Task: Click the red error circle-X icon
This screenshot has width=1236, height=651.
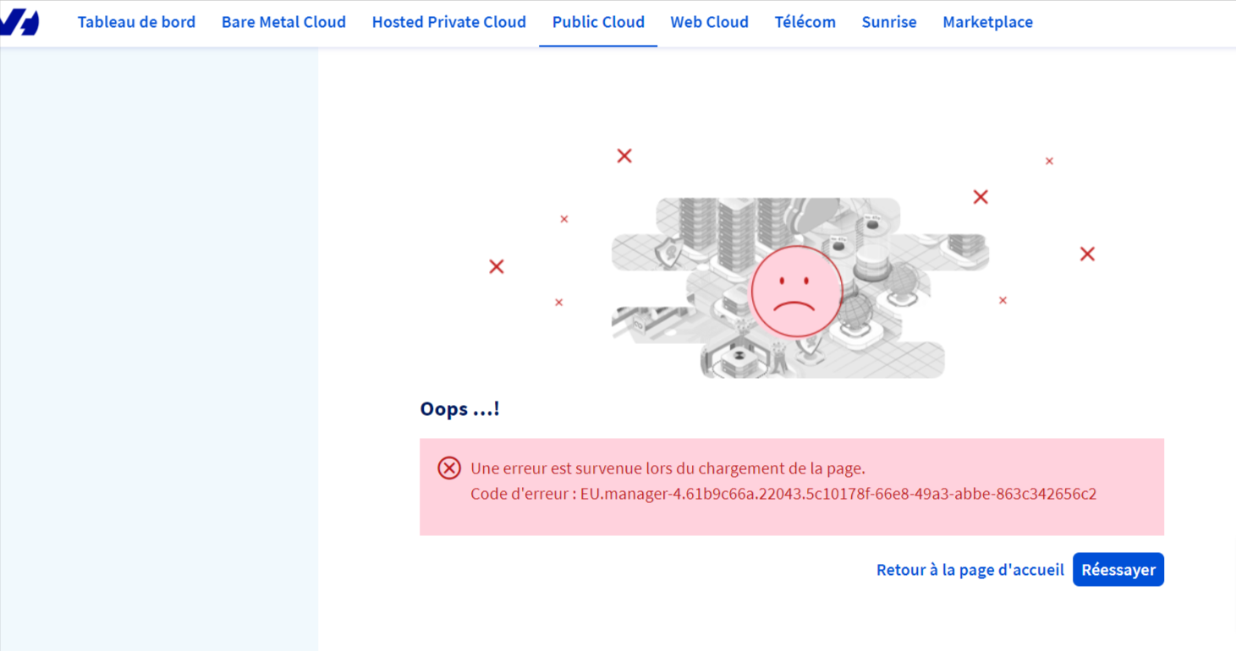Action: point(449,468)
